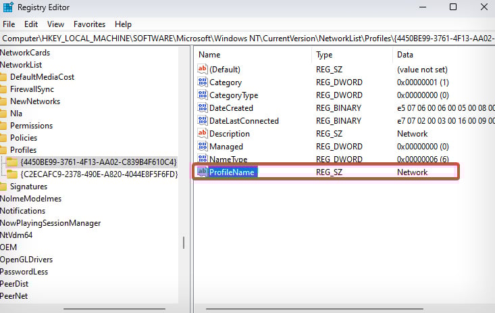Viewport: 495px width, 313px height.
Task: Click the registry path address bar
Action: [247, 39]
